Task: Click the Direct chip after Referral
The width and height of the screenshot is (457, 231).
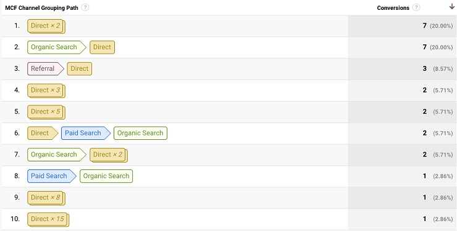Action: click(80, 69)
